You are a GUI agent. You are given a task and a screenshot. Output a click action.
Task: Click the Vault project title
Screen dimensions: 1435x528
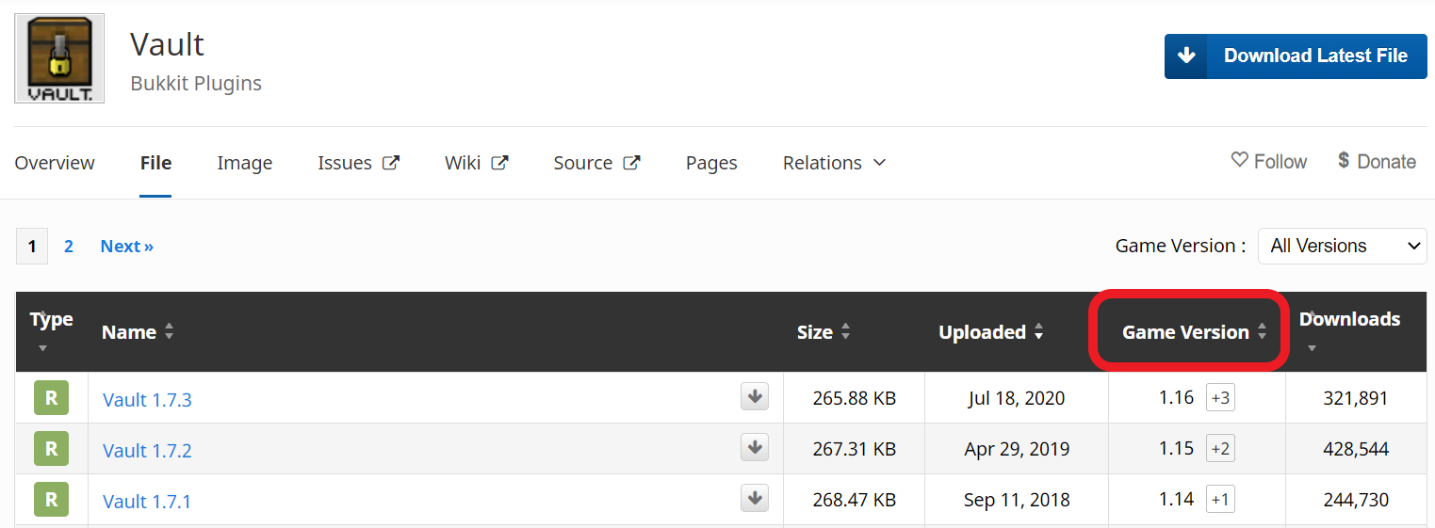[x=167, y=44]
